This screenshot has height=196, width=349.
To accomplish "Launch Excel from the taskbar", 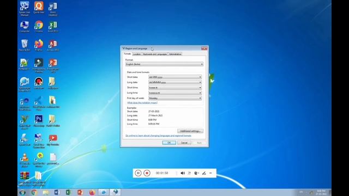I will pyautogui.click(x=69, y=192).
